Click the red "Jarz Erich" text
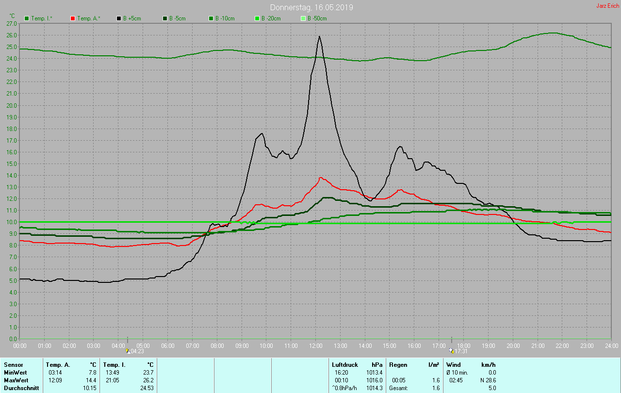Image resolution: width=621 pixels, height=393 pixels. pos(607,6)
